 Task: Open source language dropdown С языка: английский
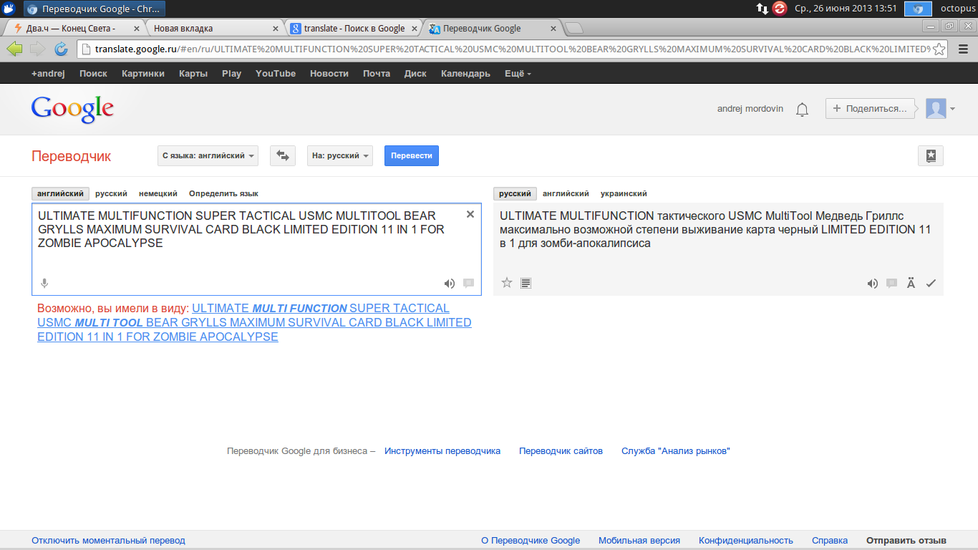(208, 155)
